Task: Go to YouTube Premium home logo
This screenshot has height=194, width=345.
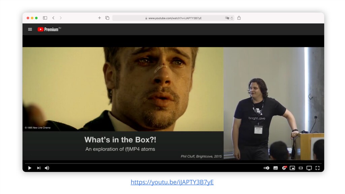Action: (x=49, y=29)
